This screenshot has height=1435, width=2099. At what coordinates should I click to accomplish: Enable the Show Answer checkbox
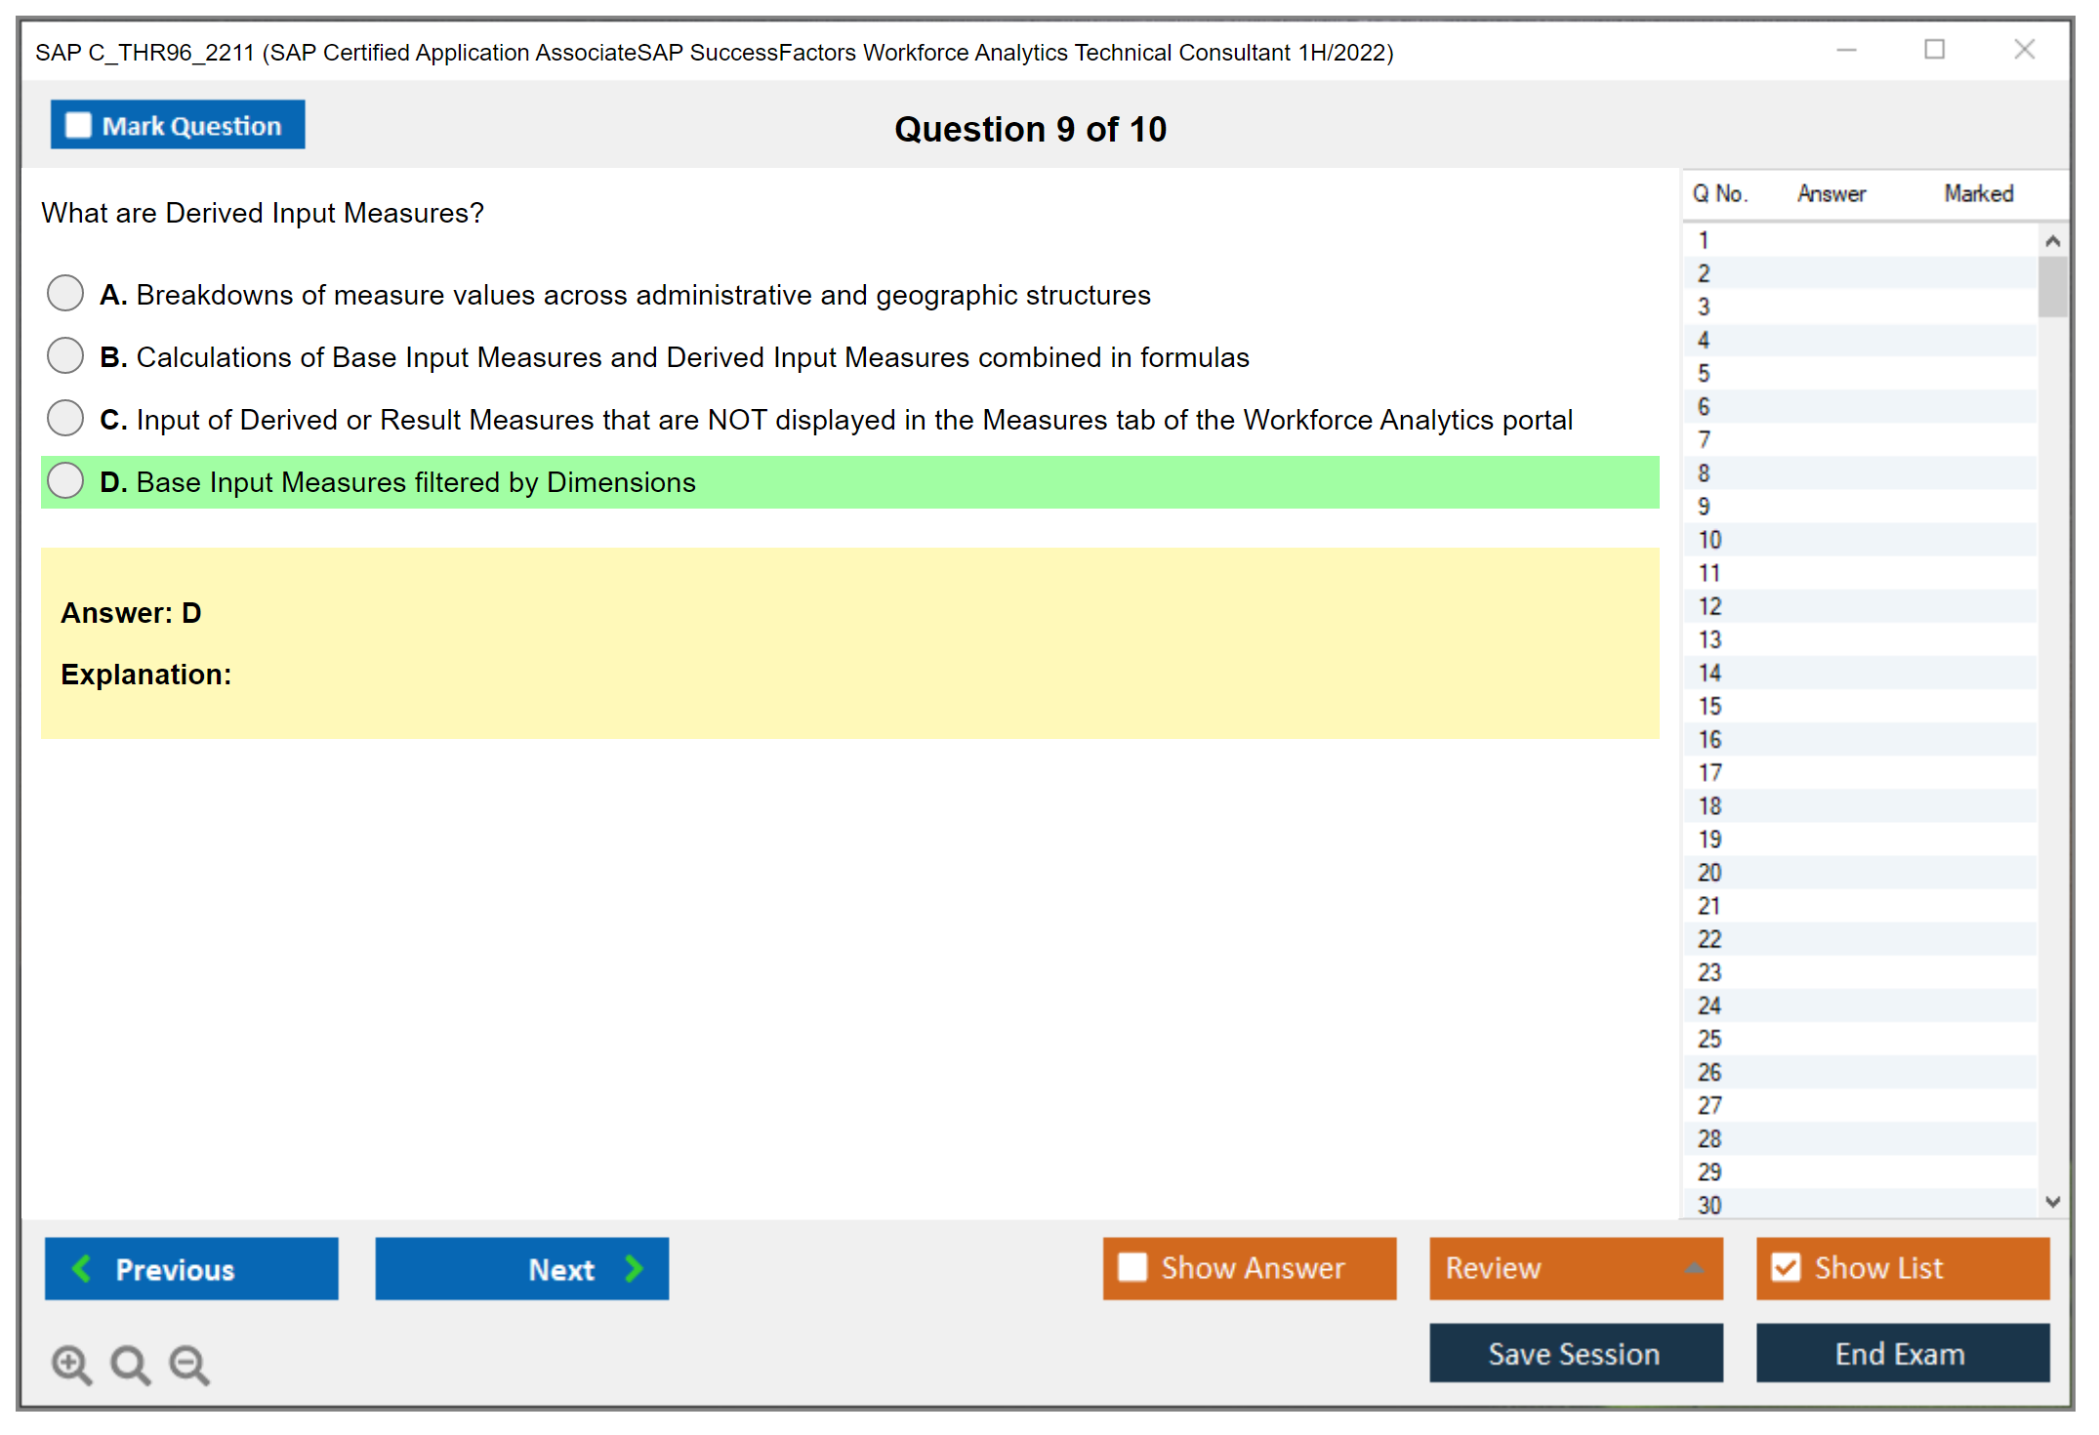tap(1132, 1267)
